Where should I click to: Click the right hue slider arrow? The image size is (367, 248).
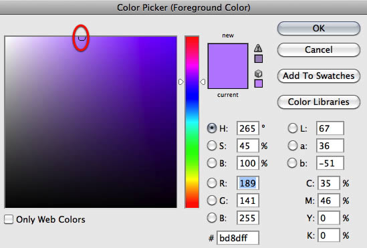point(203,82)
